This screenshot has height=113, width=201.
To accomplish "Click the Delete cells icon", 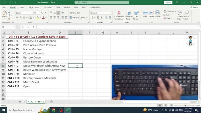I will tap(151, 13).
